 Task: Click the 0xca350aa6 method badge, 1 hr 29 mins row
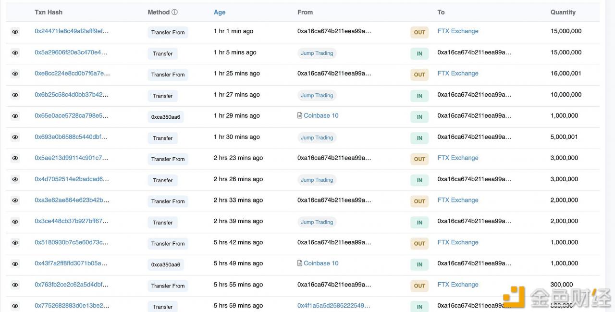pos(165,117)
